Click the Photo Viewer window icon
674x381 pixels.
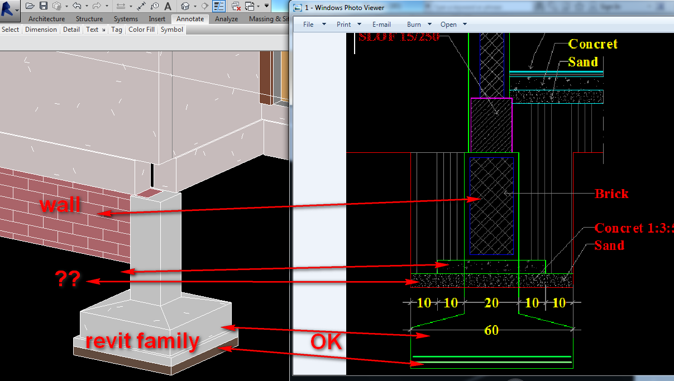[299, 8]
